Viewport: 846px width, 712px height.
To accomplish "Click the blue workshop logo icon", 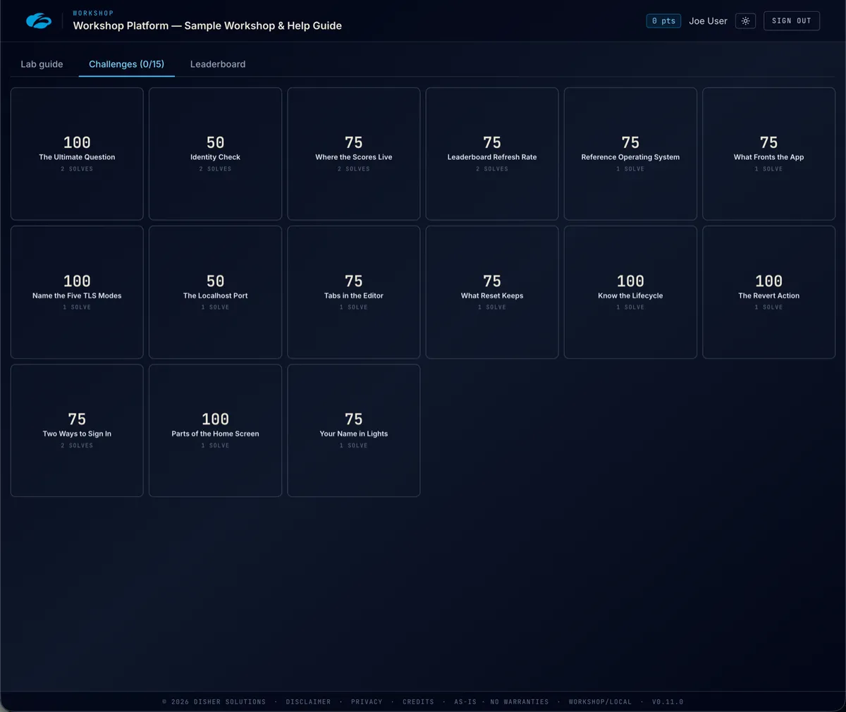I will (x=39, y=21).
